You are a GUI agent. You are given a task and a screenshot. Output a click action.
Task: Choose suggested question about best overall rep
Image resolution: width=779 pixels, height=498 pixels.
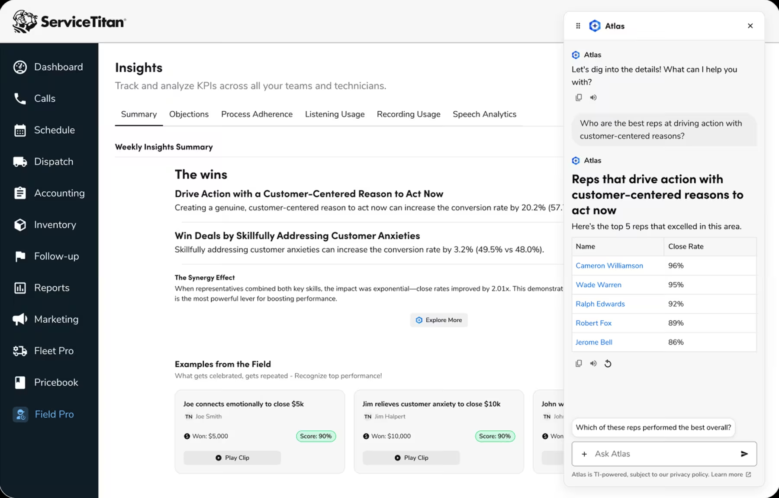(x=653, y=427)
